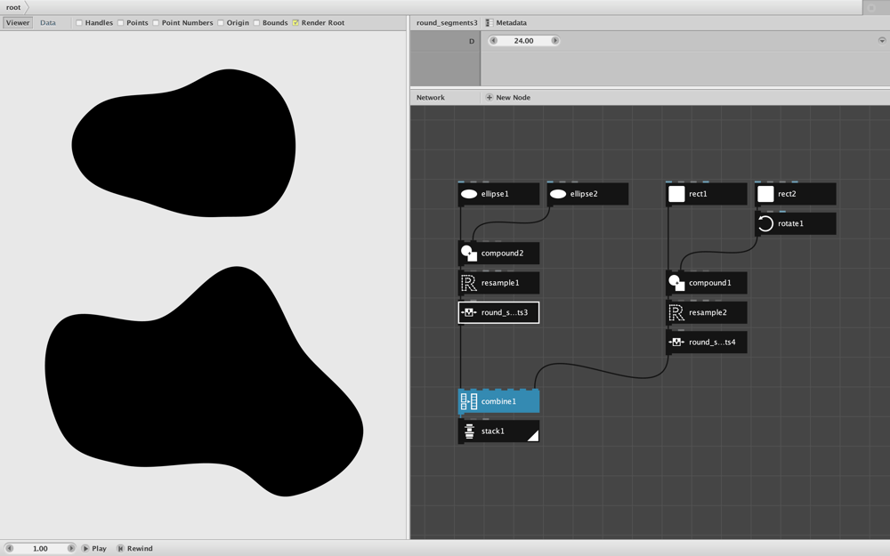Click the plus icon beside New Node

(x=489, y=98)
